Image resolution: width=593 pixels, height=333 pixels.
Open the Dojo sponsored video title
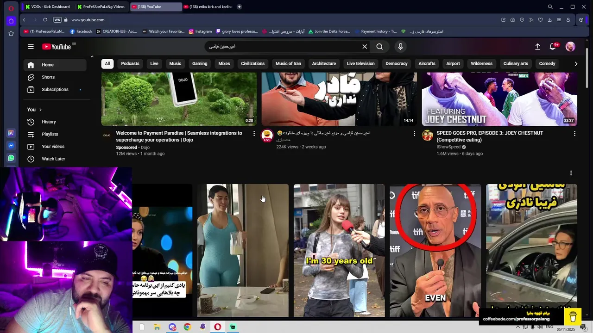click(x=179, y=136)
